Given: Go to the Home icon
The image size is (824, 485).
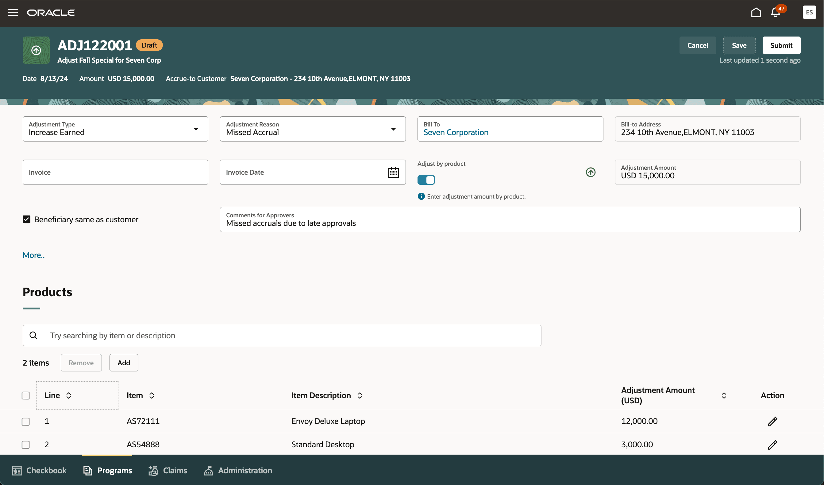Looking at the screenshot, I should coord(756,13).
